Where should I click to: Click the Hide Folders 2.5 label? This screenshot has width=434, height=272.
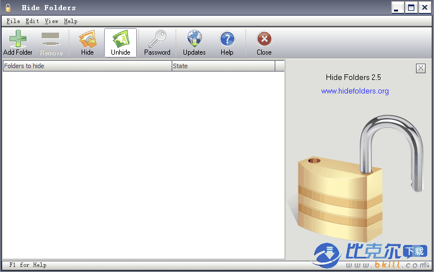coord(353,77)
